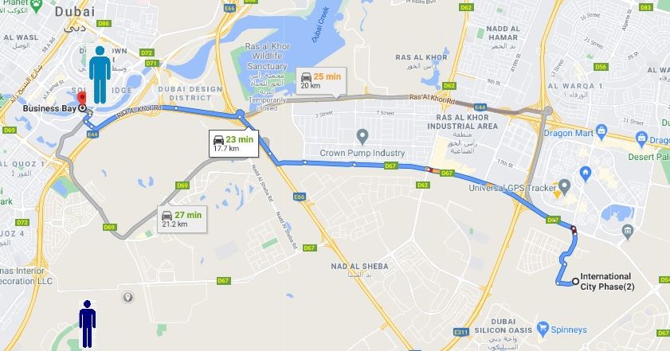Click the red Business Bay destination pin
This screenshot has height=351, width=670.
point(81,97)
